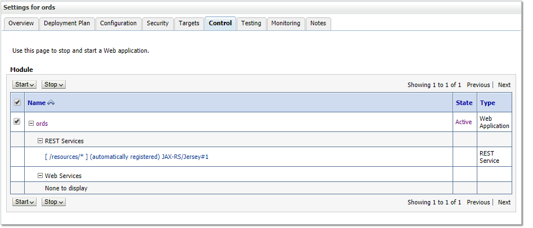Viewport: 533px width, 228px height.
Task: Switch to the Testing tab
Action: [x=251, y=24]
